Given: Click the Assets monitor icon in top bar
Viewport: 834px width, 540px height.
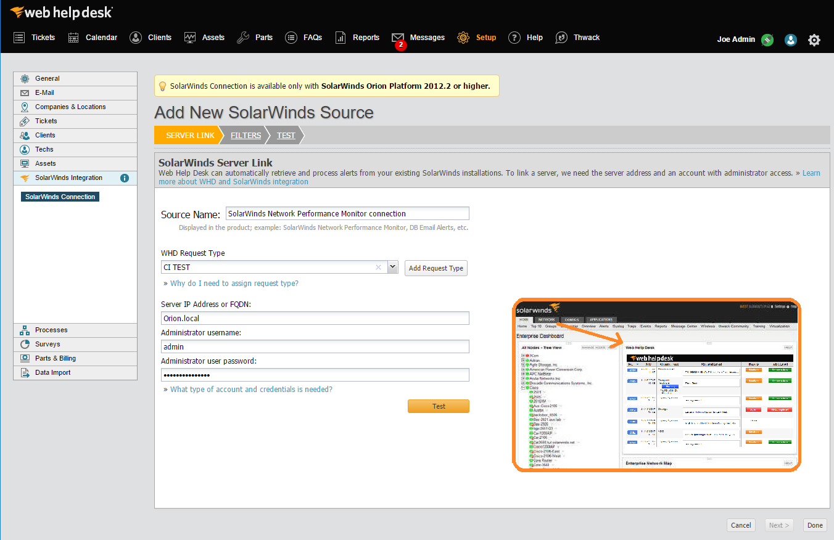Looking at the screenshot, I should [x=190, y=38].
